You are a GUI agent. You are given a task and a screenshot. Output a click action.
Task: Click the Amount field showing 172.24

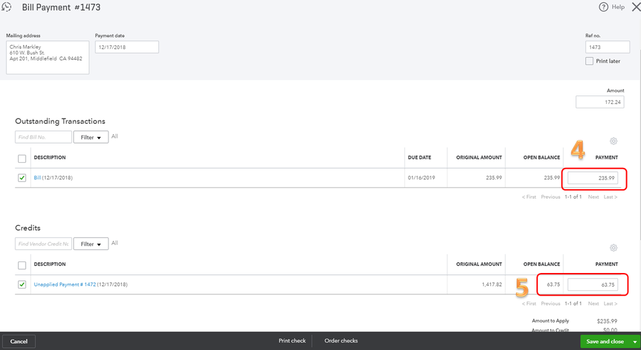(600, 102)
